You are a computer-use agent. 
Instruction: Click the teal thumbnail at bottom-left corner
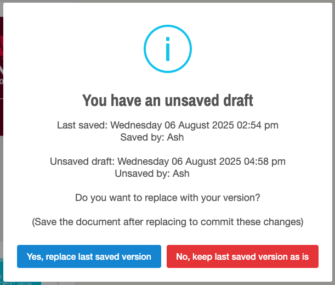(x=22, y=281)
